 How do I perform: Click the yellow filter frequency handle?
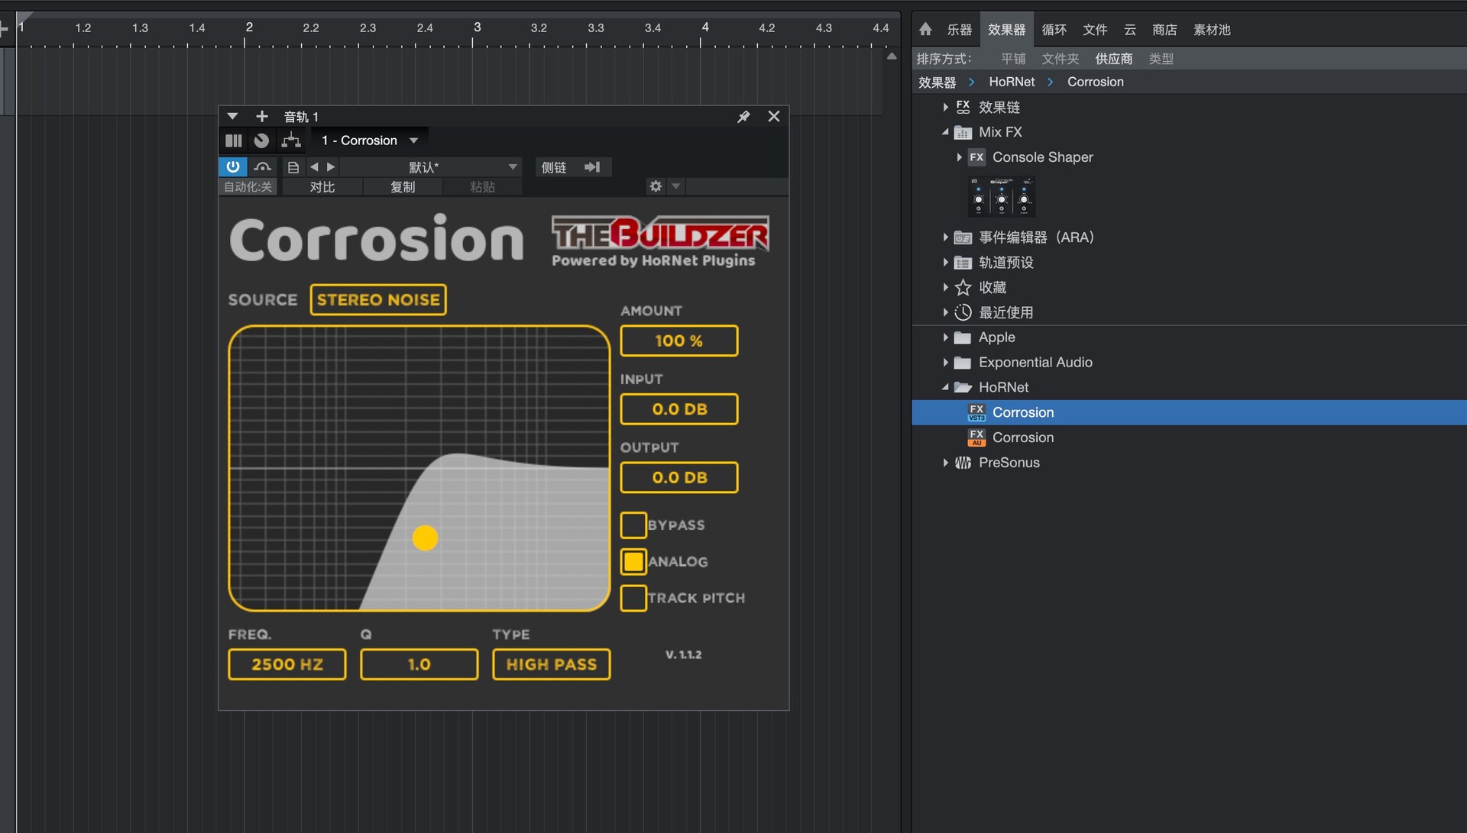tap(425, 538)
